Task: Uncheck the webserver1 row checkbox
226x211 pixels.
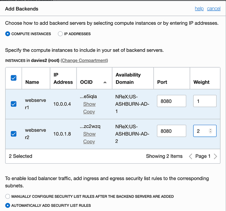Action: point(14,104)
